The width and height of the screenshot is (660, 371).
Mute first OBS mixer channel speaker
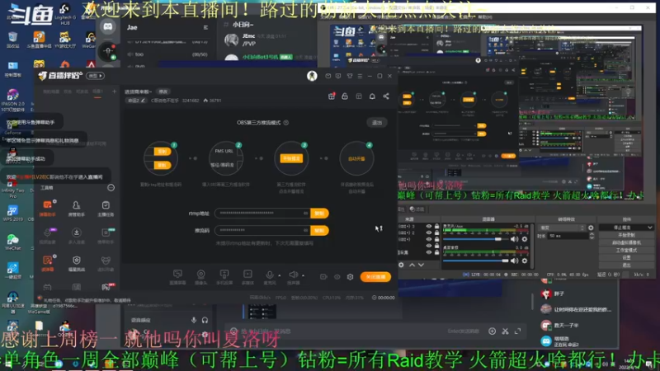pos(514,239)
